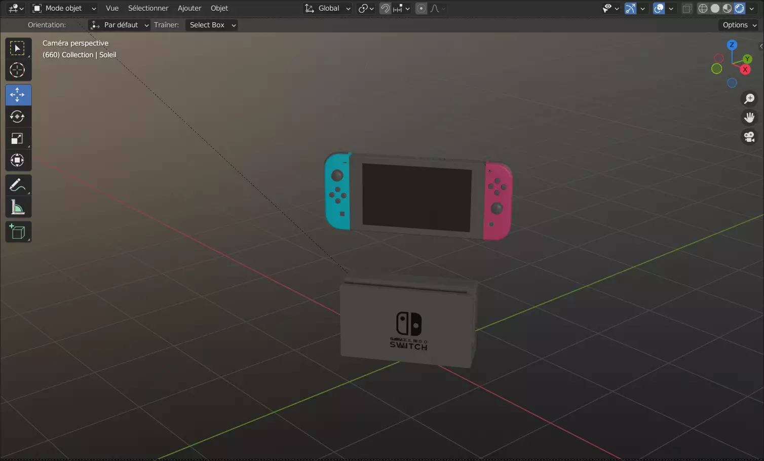Click the sidebar expand arrow
This screenshot has width=764, height=461.
click(x=761, y=47)
